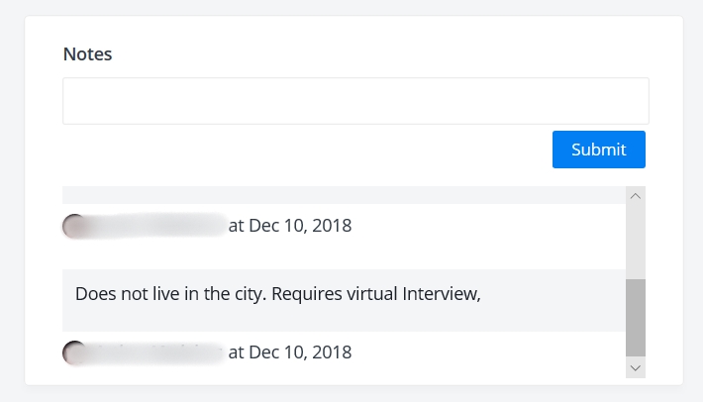
Task: Select the "Does not live in the city" note
Action: click(278, 294)
